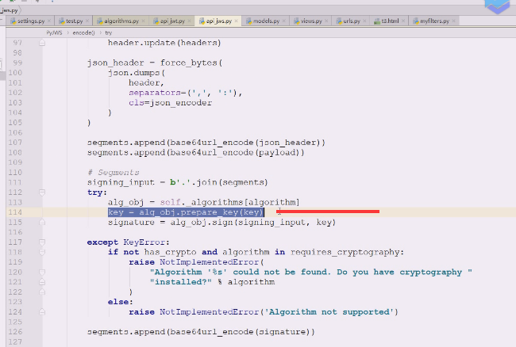This screenshot has width=516, height=347.
Task: Click "segments.append(base64url_encode(signature))" on line 126
Action: click(x=201, y=332)
